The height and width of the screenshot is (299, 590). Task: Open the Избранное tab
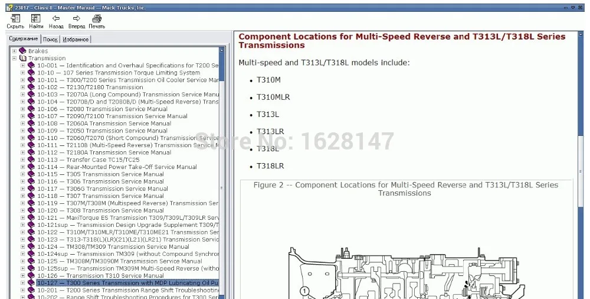[76, 40]
